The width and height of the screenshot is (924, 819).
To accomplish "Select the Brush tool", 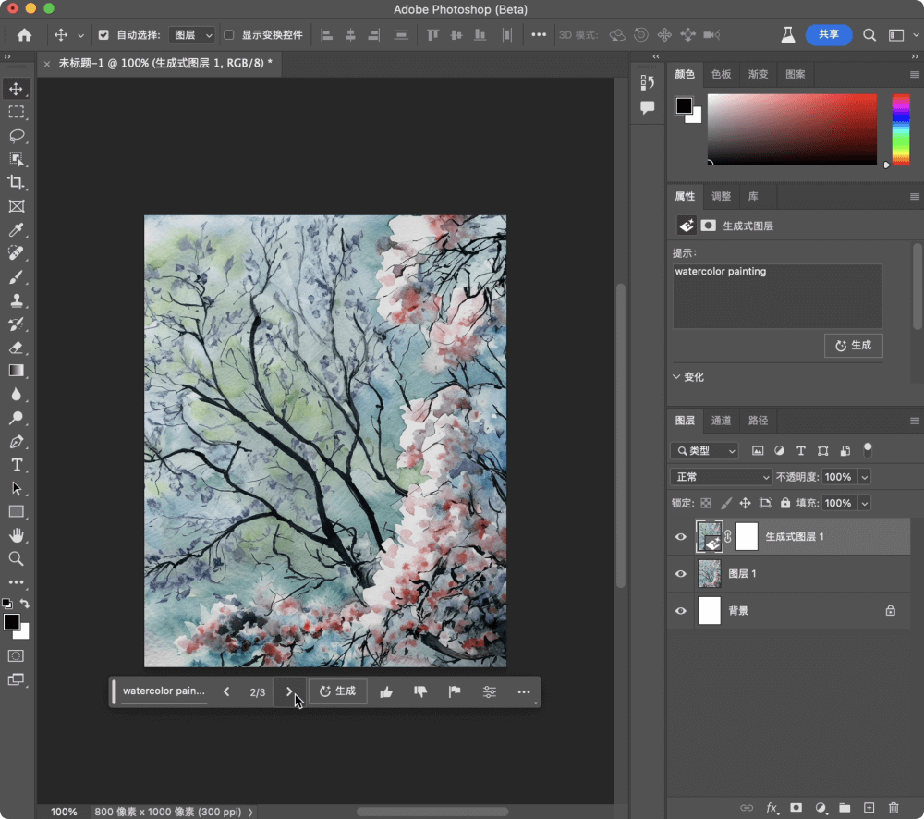I will click(16, 276).
